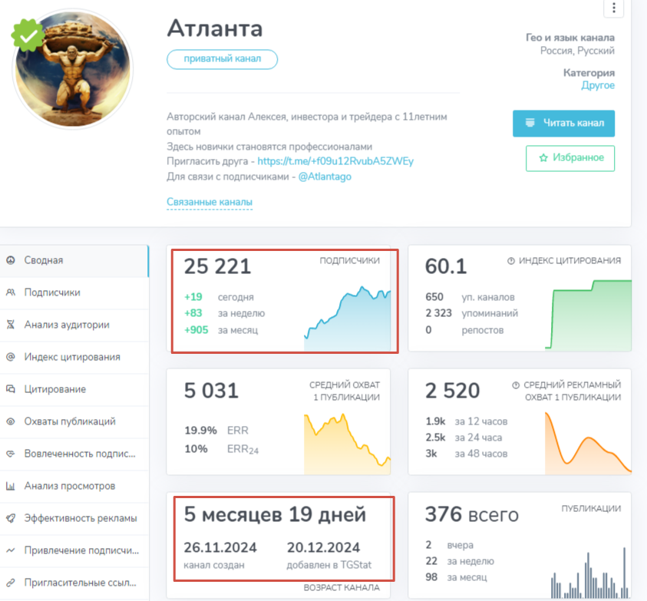The image size is (647, 601).
Task: Click the Атланта channel title
Action: coord(215,28)
